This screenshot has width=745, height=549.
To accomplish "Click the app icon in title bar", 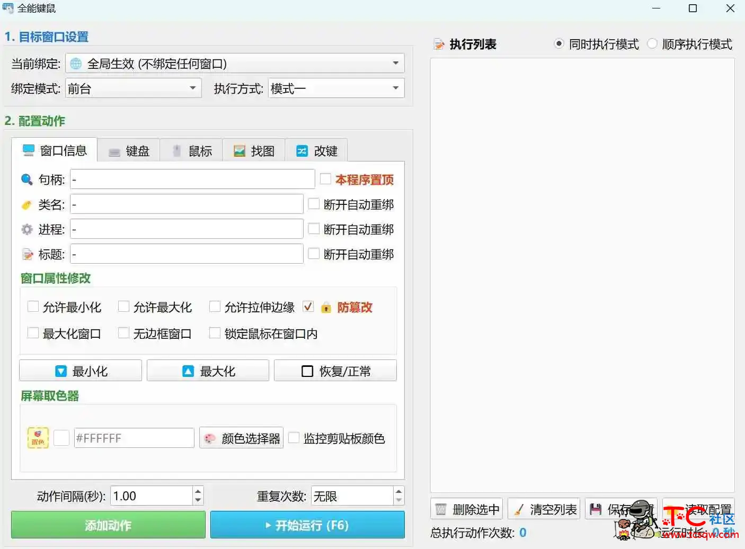I will pyautogui.click(x=8, y=8).
